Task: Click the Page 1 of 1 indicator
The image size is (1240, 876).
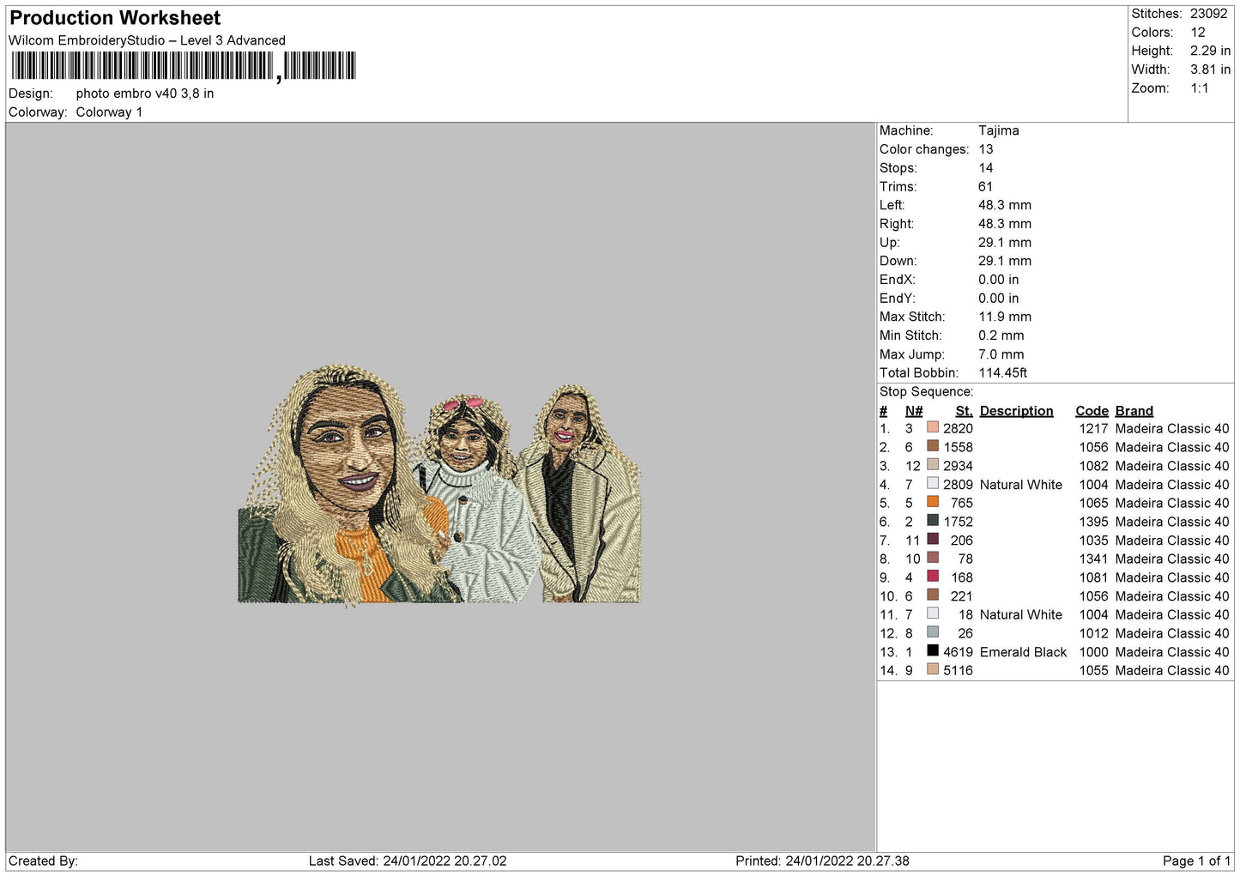Action: click(x=1197, y=861)
